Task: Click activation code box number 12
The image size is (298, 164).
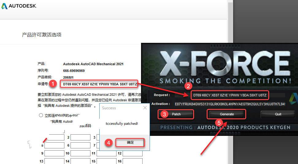Action: coord(132,153)
